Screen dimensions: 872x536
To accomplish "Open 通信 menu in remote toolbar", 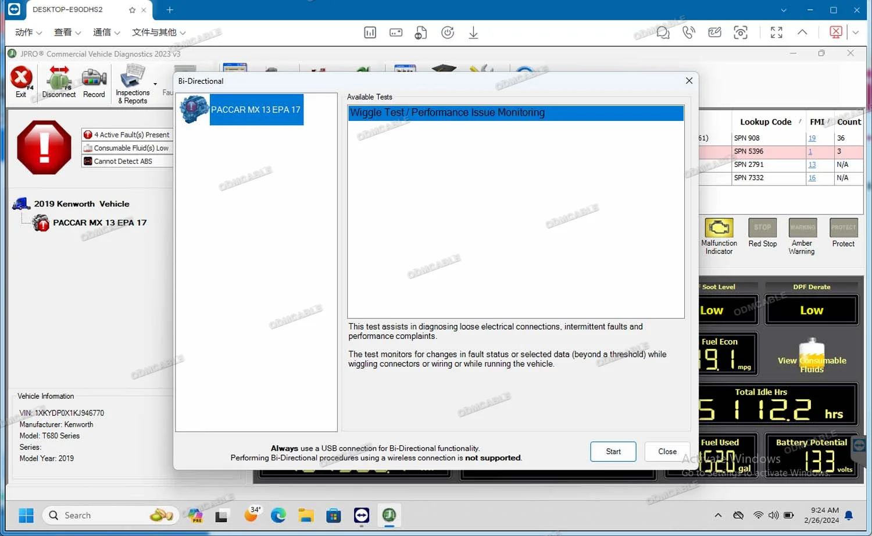I will pyautogui.click(x=106, y=33).
